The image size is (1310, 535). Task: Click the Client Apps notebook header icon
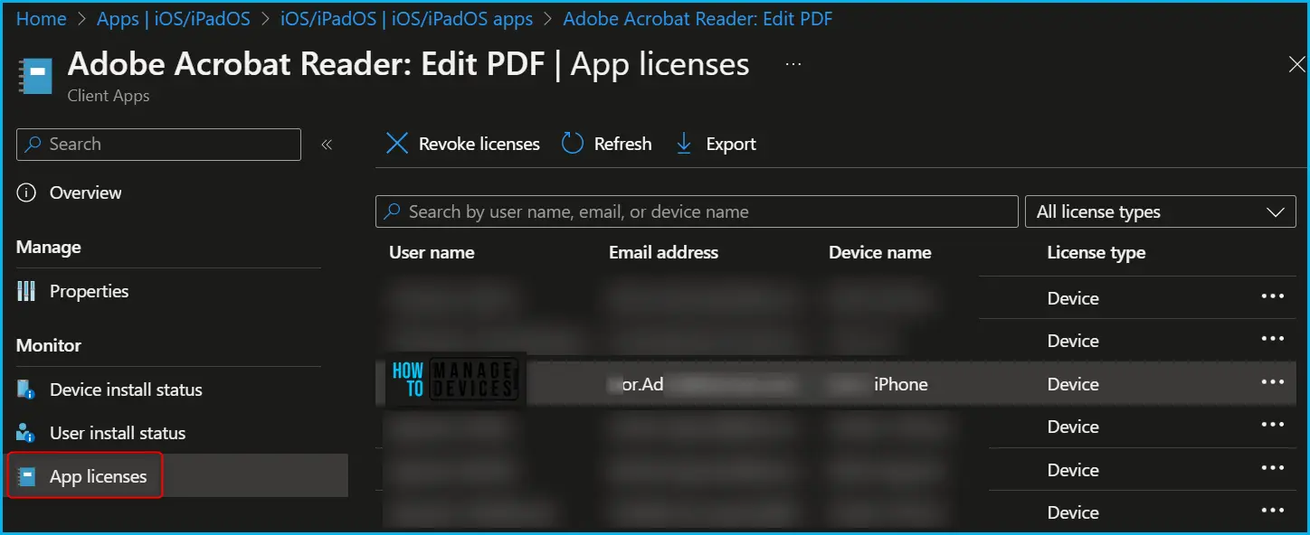click(37, 76)
